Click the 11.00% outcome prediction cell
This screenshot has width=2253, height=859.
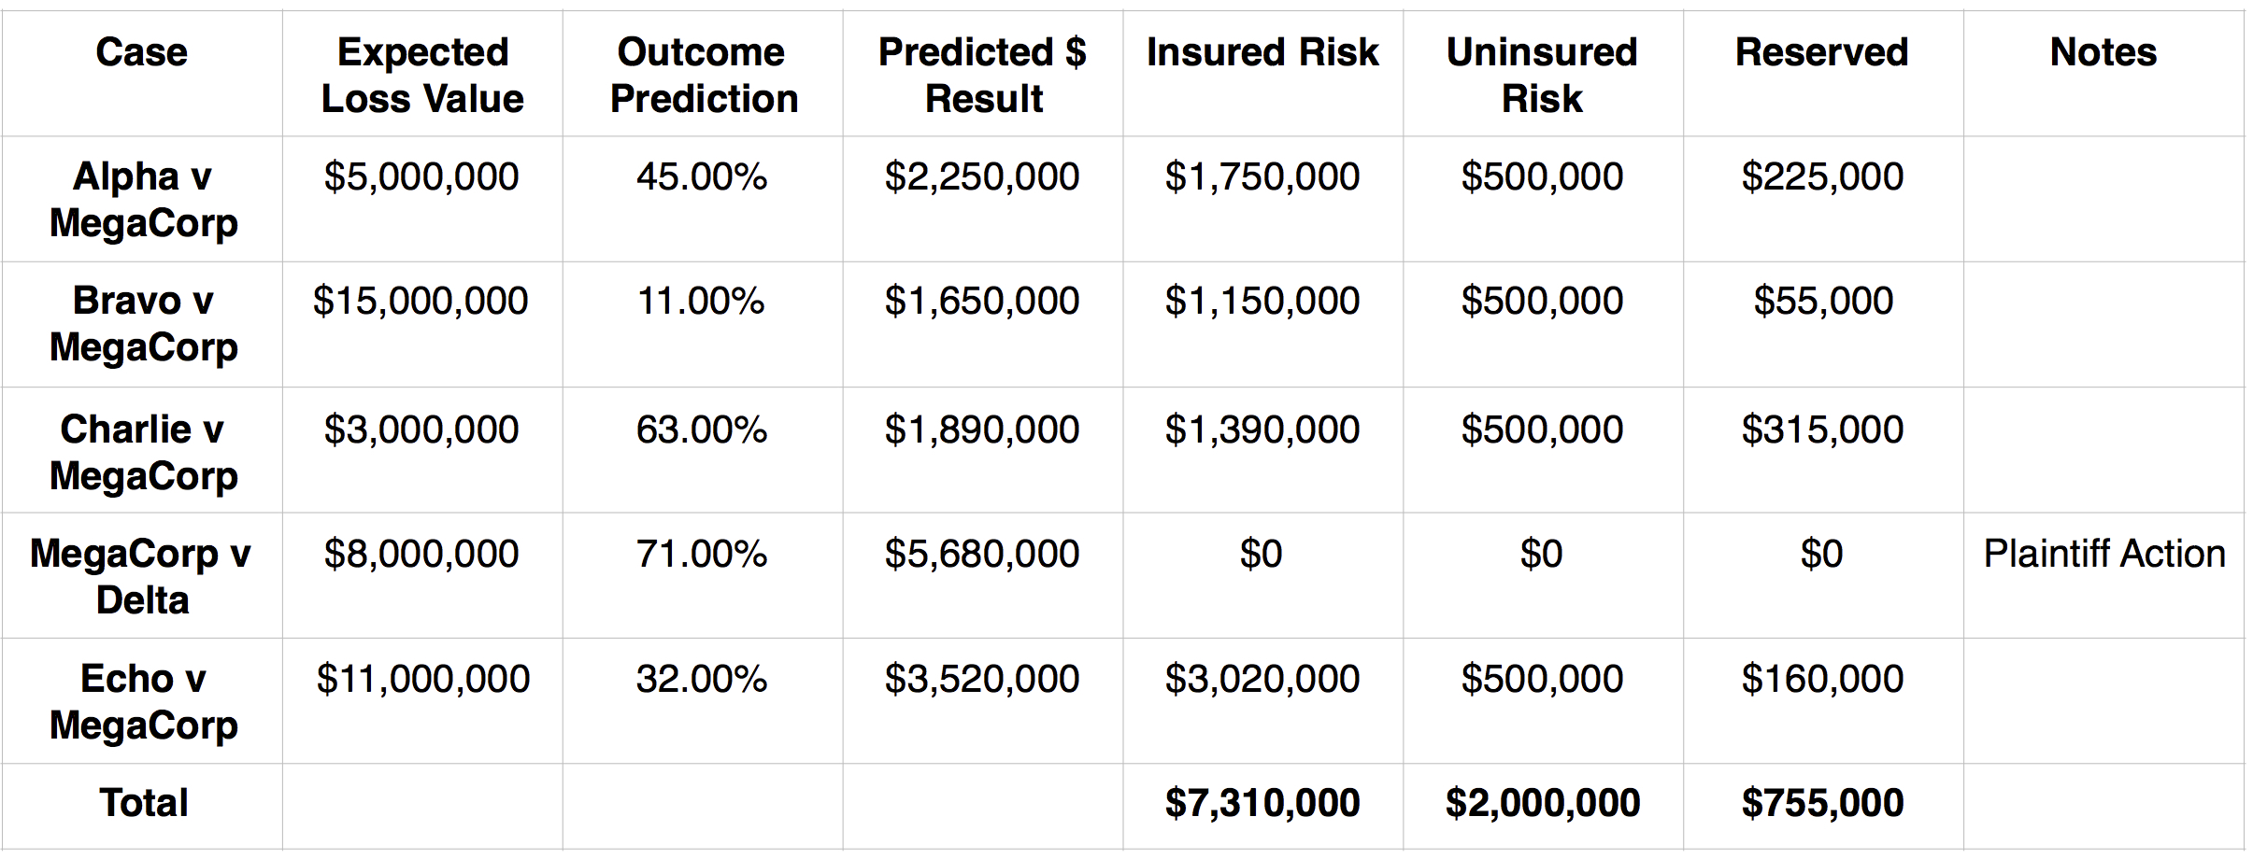[x=701, y=301]
